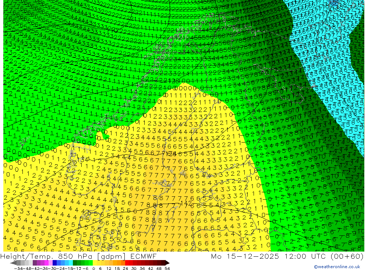The height and width of the screenshot is (270, 368).
Task: Click the '24' legend scale label
Action: [125, 269]
